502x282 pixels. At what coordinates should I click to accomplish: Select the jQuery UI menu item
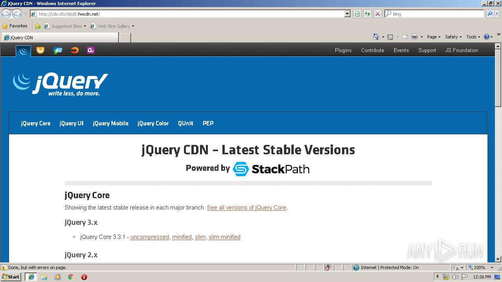coord(71,123)
